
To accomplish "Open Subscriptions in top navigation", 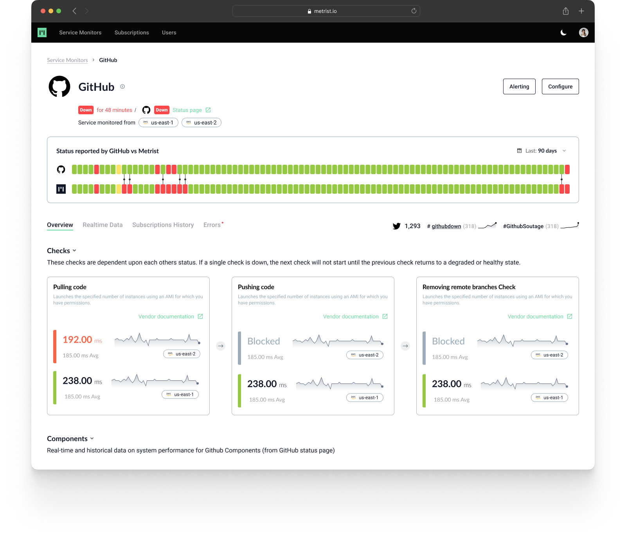I will [132, 32].
